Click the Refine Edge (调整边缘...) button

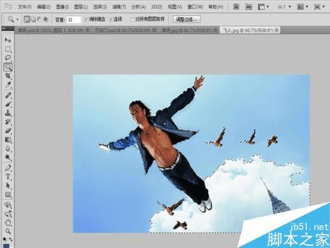(x=187, y=19)
